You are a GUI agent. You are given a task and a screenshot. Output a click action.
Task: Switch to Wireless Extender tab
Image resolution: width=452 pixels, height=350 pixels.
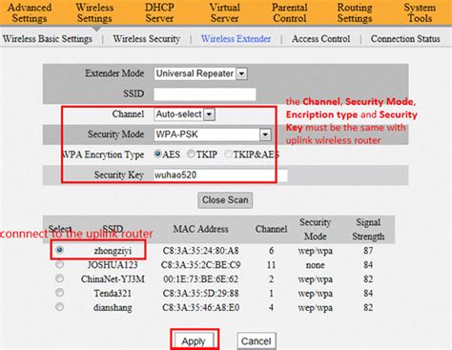click(x=236, y=39)
